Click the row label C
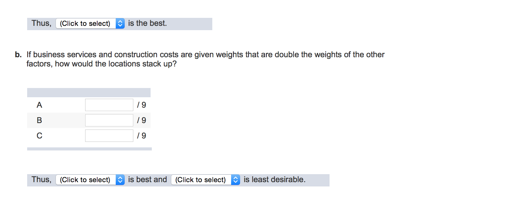Screen dimensions: 519x216 pos(39,136)
